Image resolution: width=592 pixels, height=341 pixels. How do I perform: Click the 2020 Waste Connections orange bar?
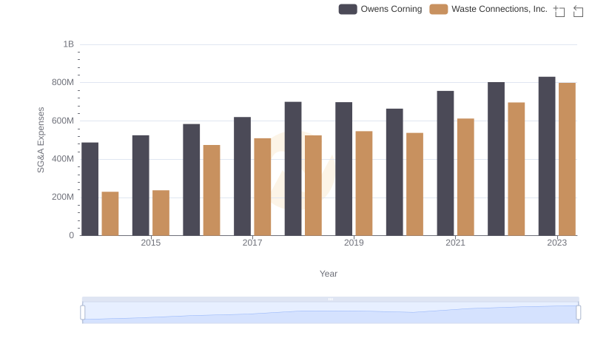[415, 184]
